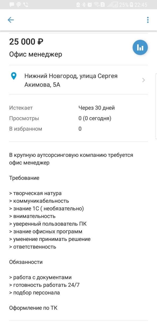Tap the blue location pin icon
This screenshot has height=323, width=157.
13,76
